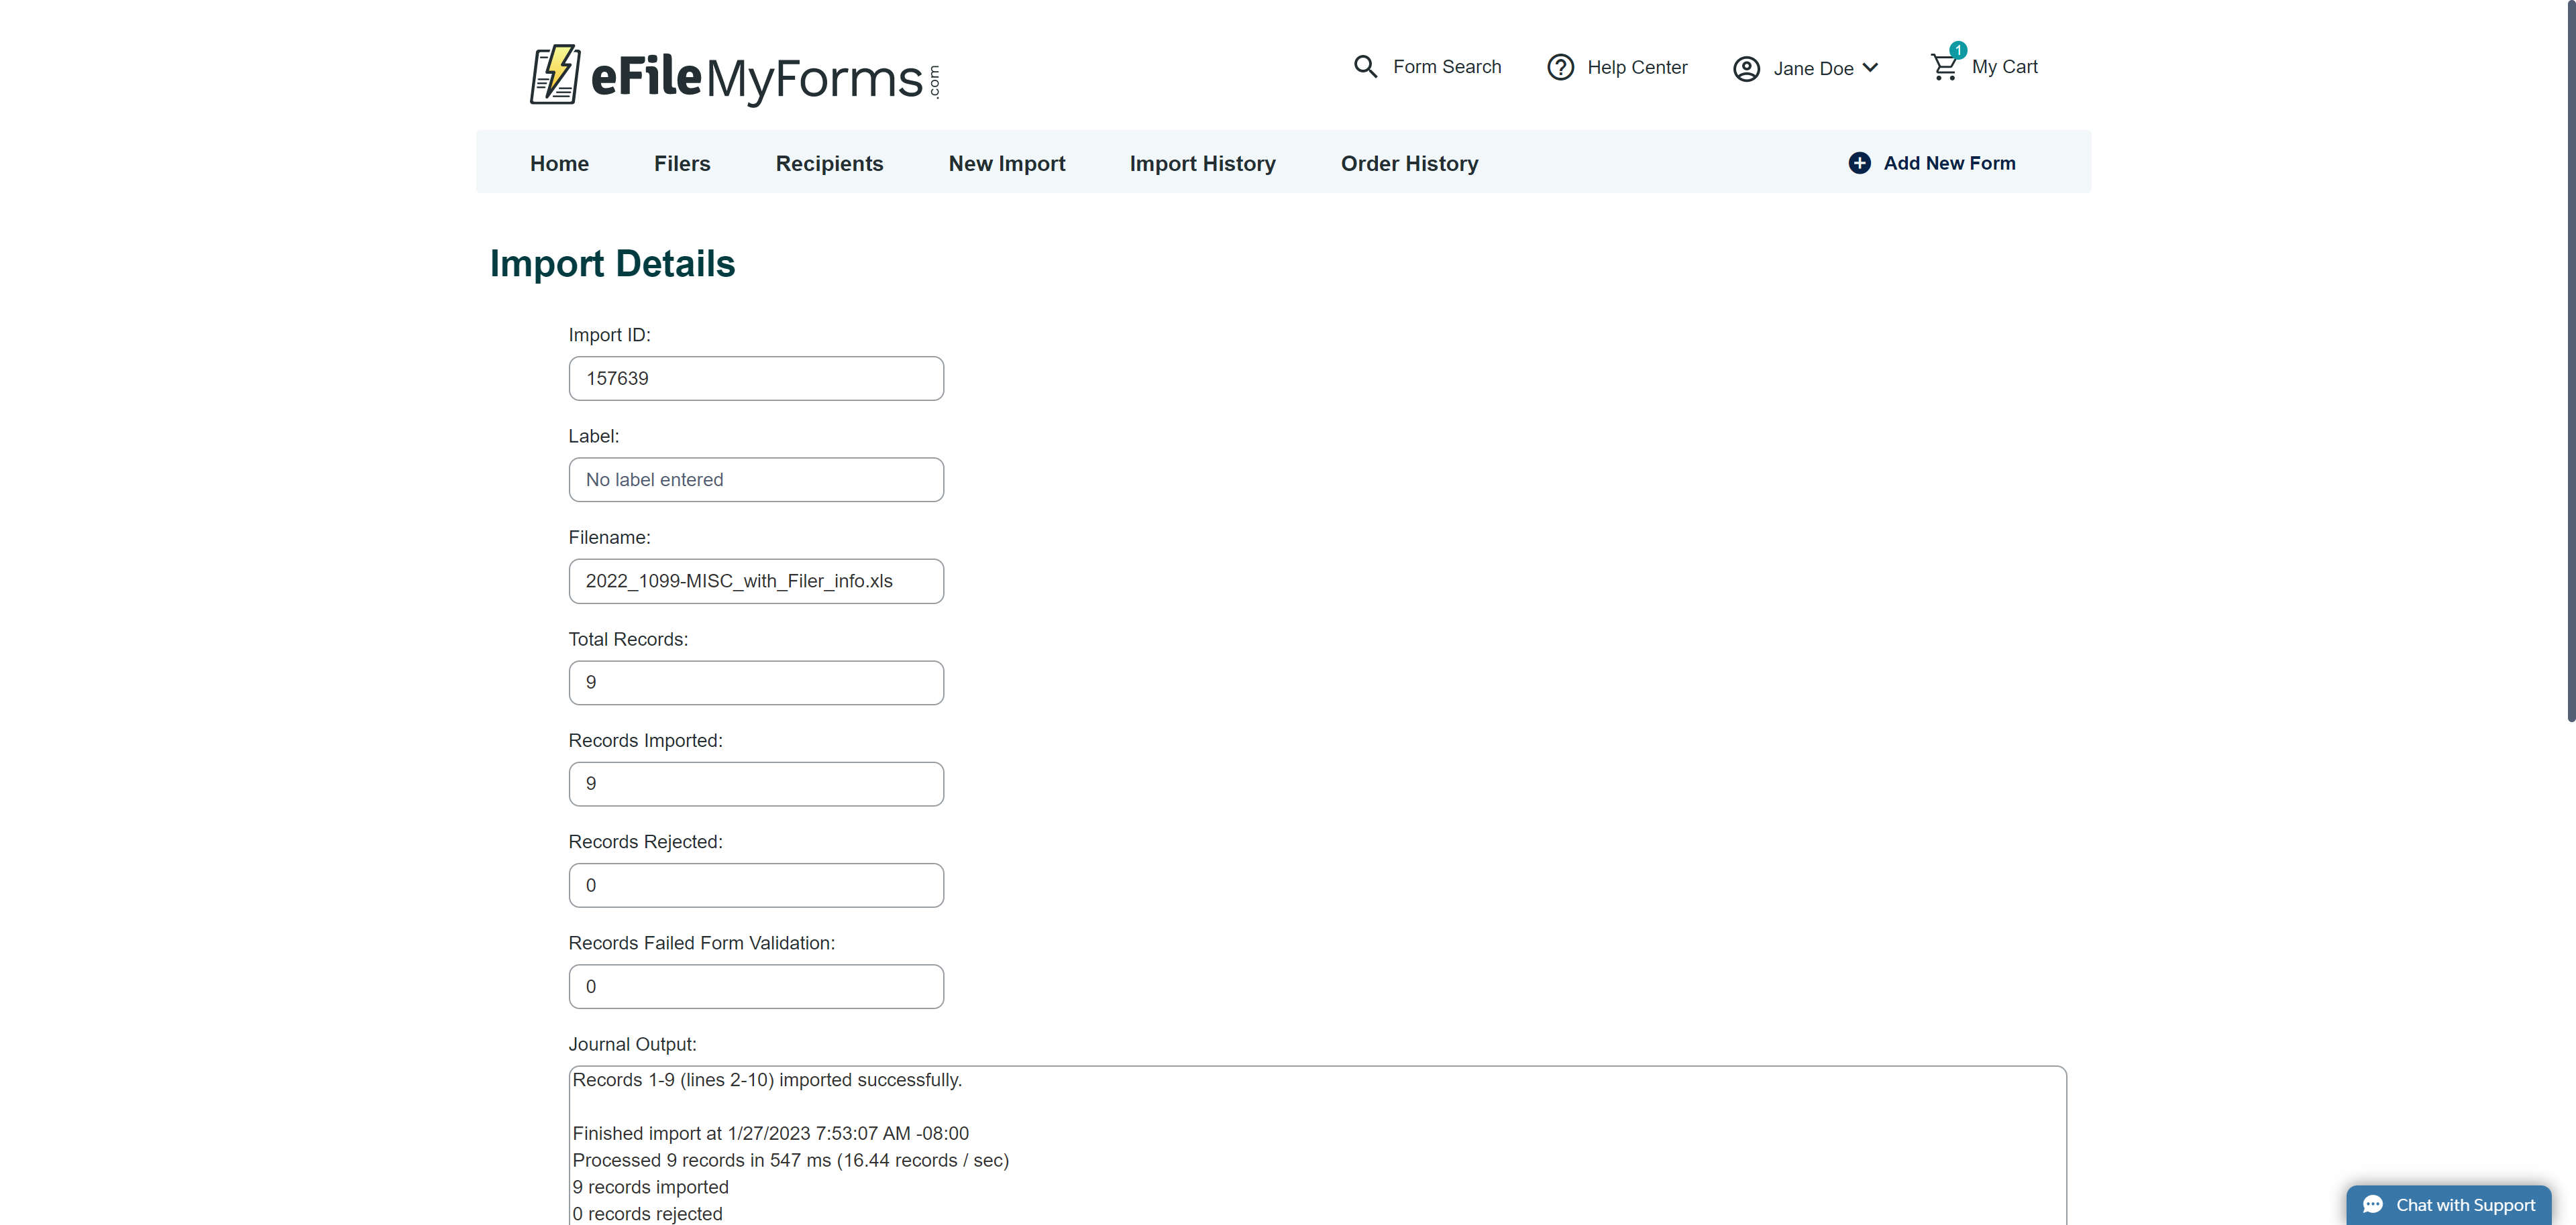Click the Add New Form link
The height and width of the screenshot is (1225, 2576).
1949,163
